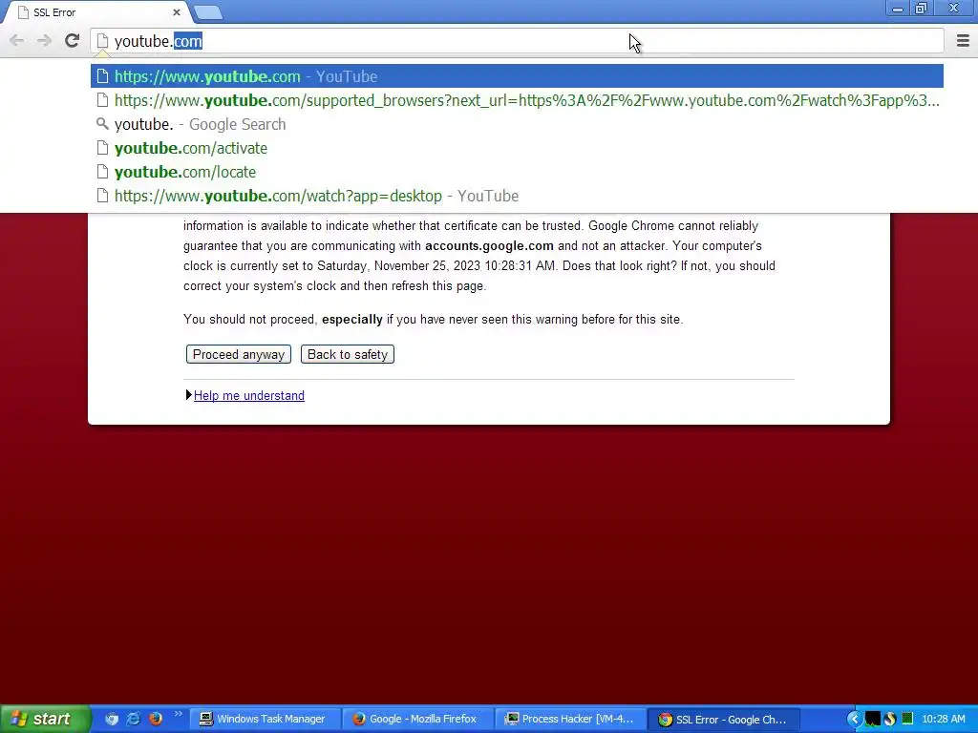Close the SSL Error tab
978x733 pixels.
point(177,11)
